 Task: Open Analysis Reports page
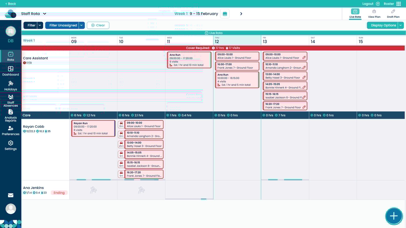11,116
